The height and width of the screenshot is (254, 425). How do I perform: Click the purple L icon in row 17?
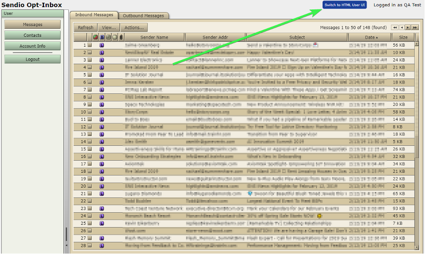(x=102, y=164)
